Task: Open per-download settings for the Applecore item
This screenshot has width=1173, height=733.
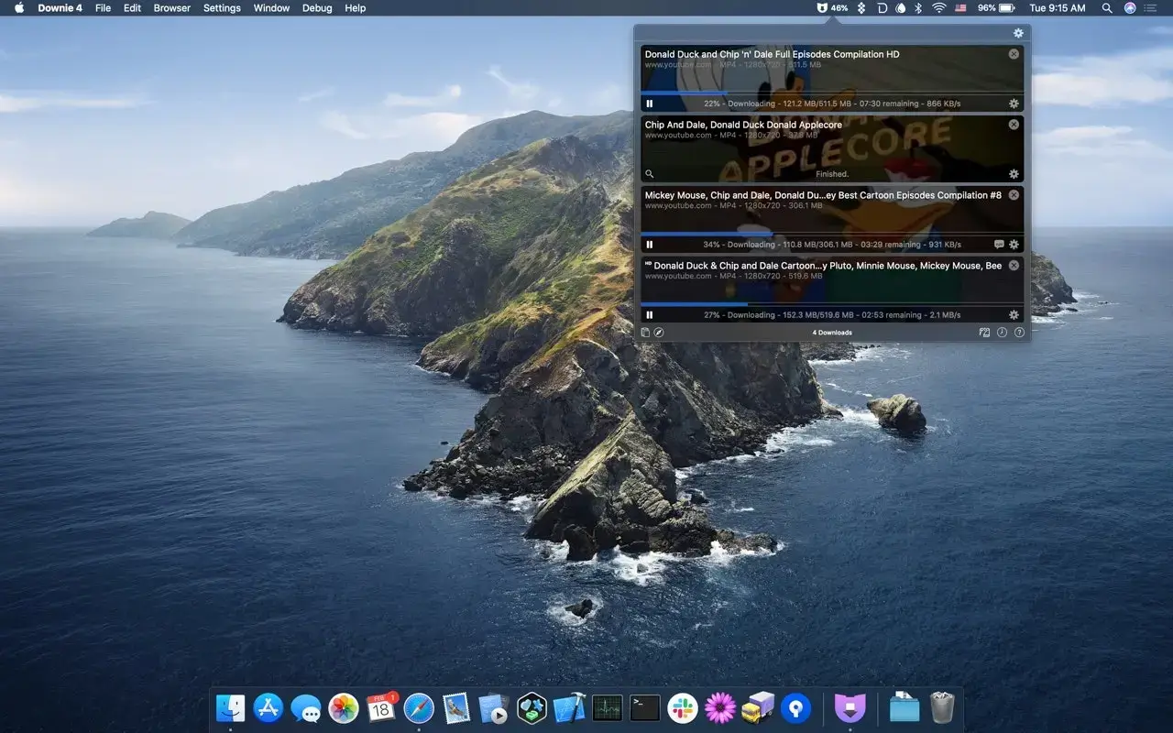Action: coord(1014,173)
